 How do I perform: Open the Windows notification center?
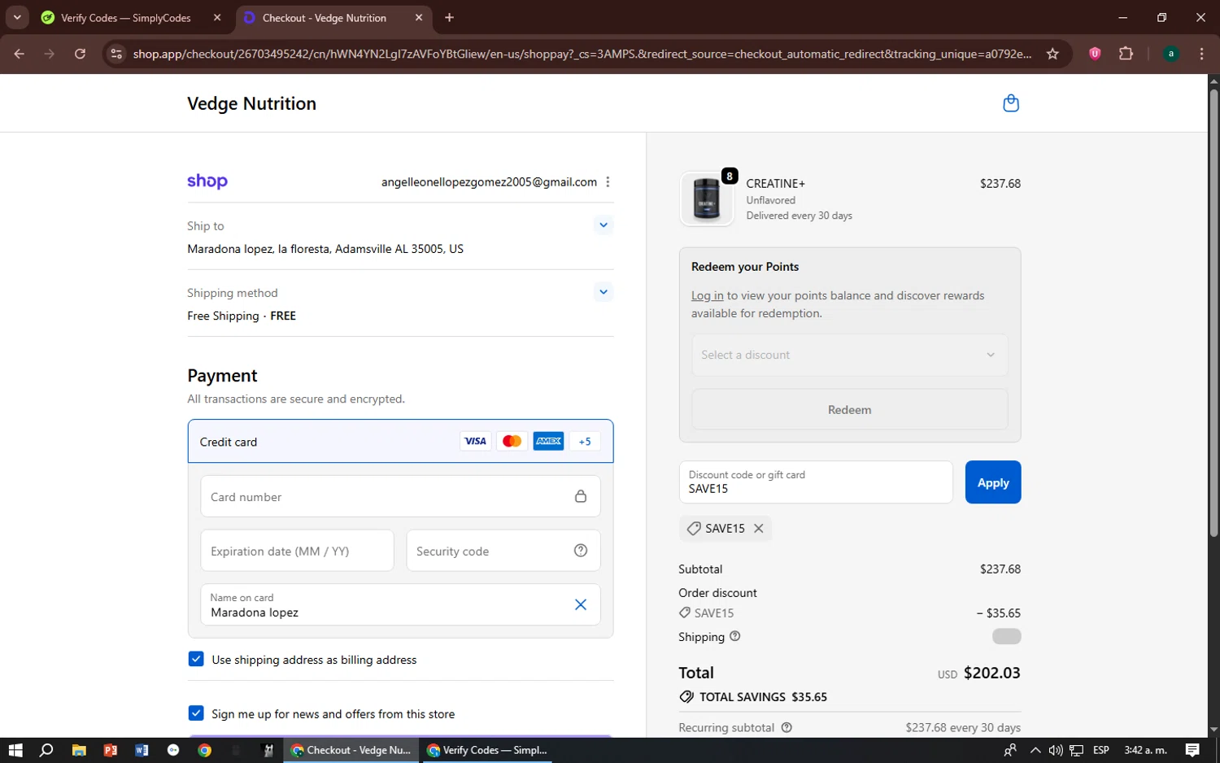(1192, 750)
